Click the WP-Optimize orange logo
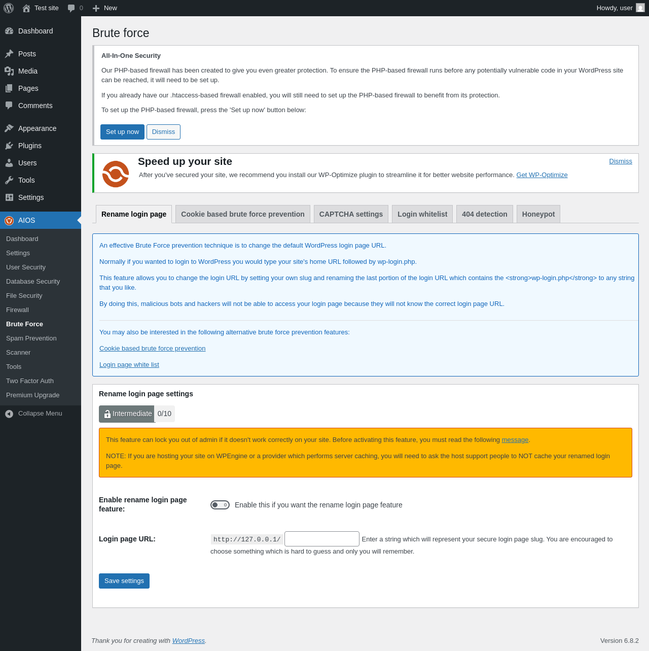The width and height of the screenshot is (649, 651). pos(116,174)
